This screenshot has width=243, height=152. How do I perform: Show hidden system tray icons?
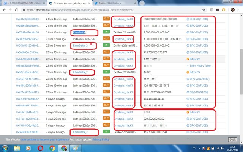pyautogui.click(x=199, y=149)
